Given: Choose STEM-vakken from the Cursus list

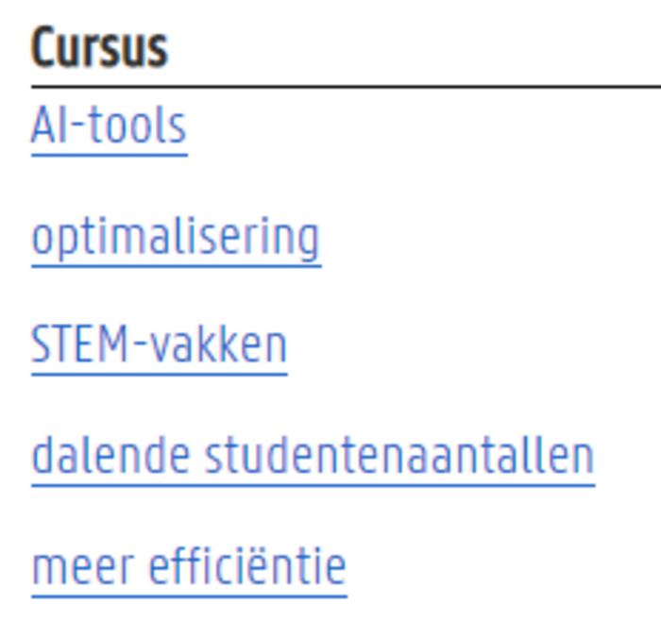Looking at the screenshot, I should point(160,345).
